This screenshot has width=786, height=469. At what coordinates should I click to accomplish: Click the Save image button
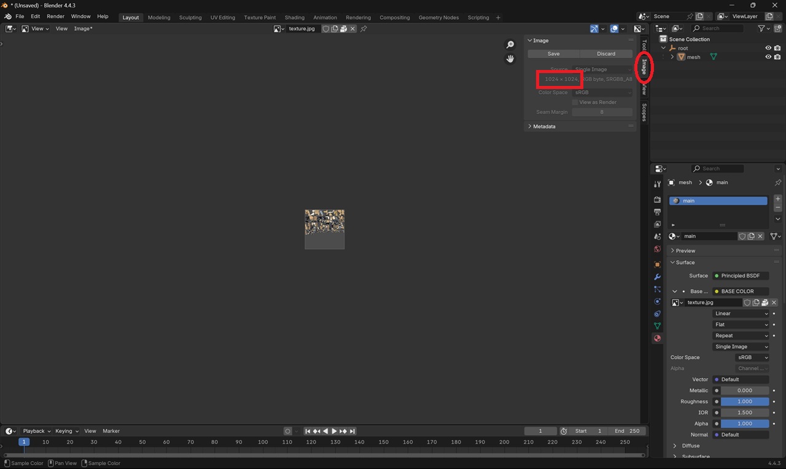pos(553,54)
